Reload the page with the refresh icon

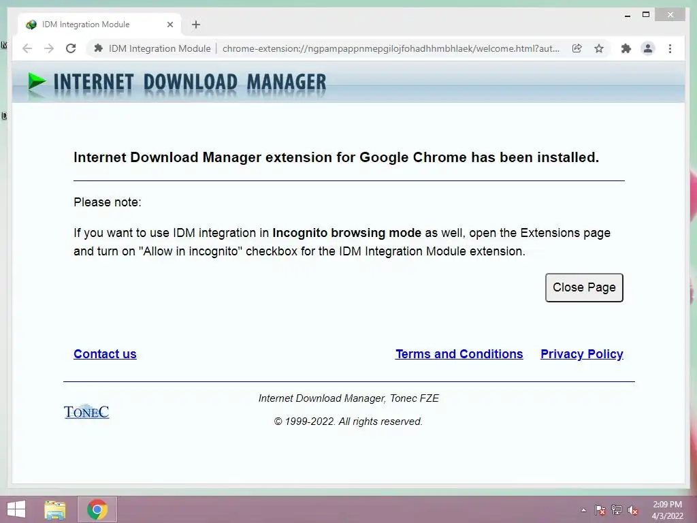coord(71,48)
